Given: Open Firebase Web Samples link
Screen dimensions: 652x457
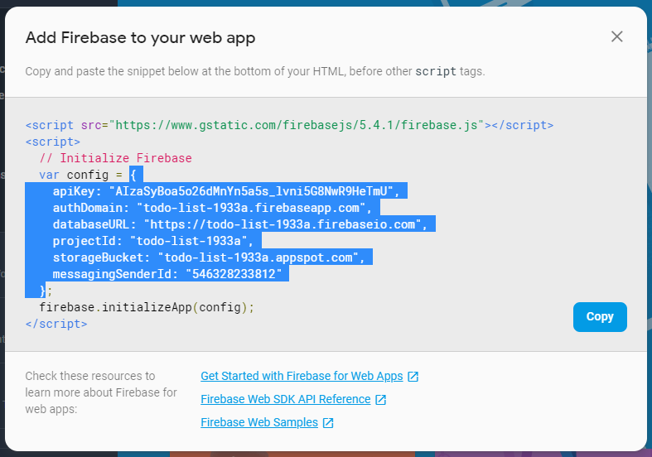Looking at the screenshot, I should tap(259, 422).
